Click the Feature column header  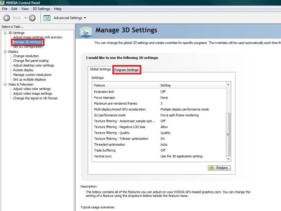[x=126, y=85]
